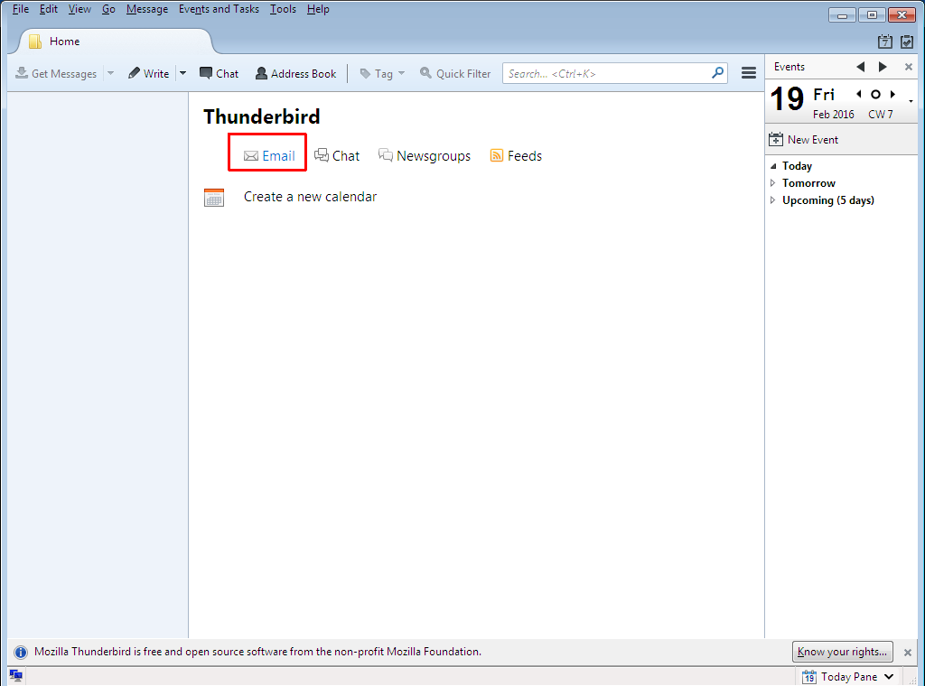Open Chat from the toolbar
Screen dimensions: 925x686
219,74
